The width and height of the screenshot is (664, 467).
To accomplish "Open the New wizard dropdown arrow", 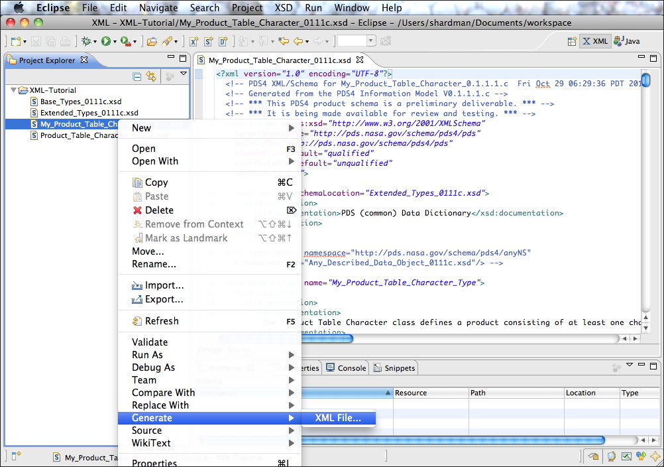I will click(25, 42).
